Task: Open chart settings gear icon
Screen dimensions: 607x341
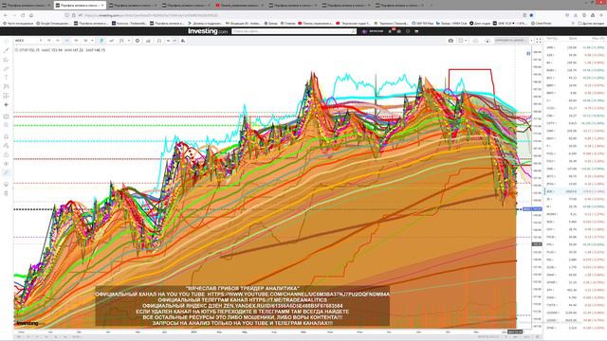Action: (x=138, y=41)
